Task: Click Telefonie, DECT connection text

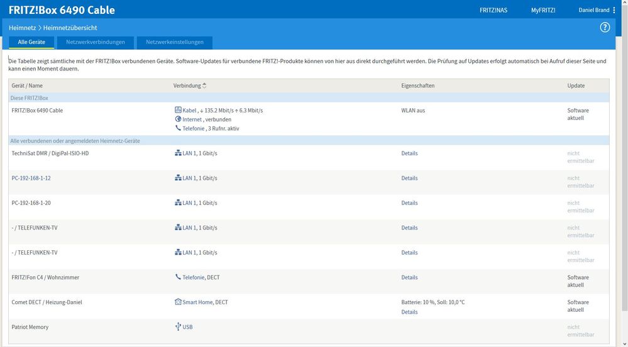Action: pos(201,277)
